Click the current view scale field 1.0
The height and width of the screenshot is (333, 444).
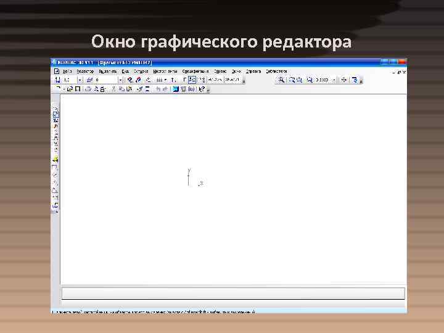[x=70, y=80]
